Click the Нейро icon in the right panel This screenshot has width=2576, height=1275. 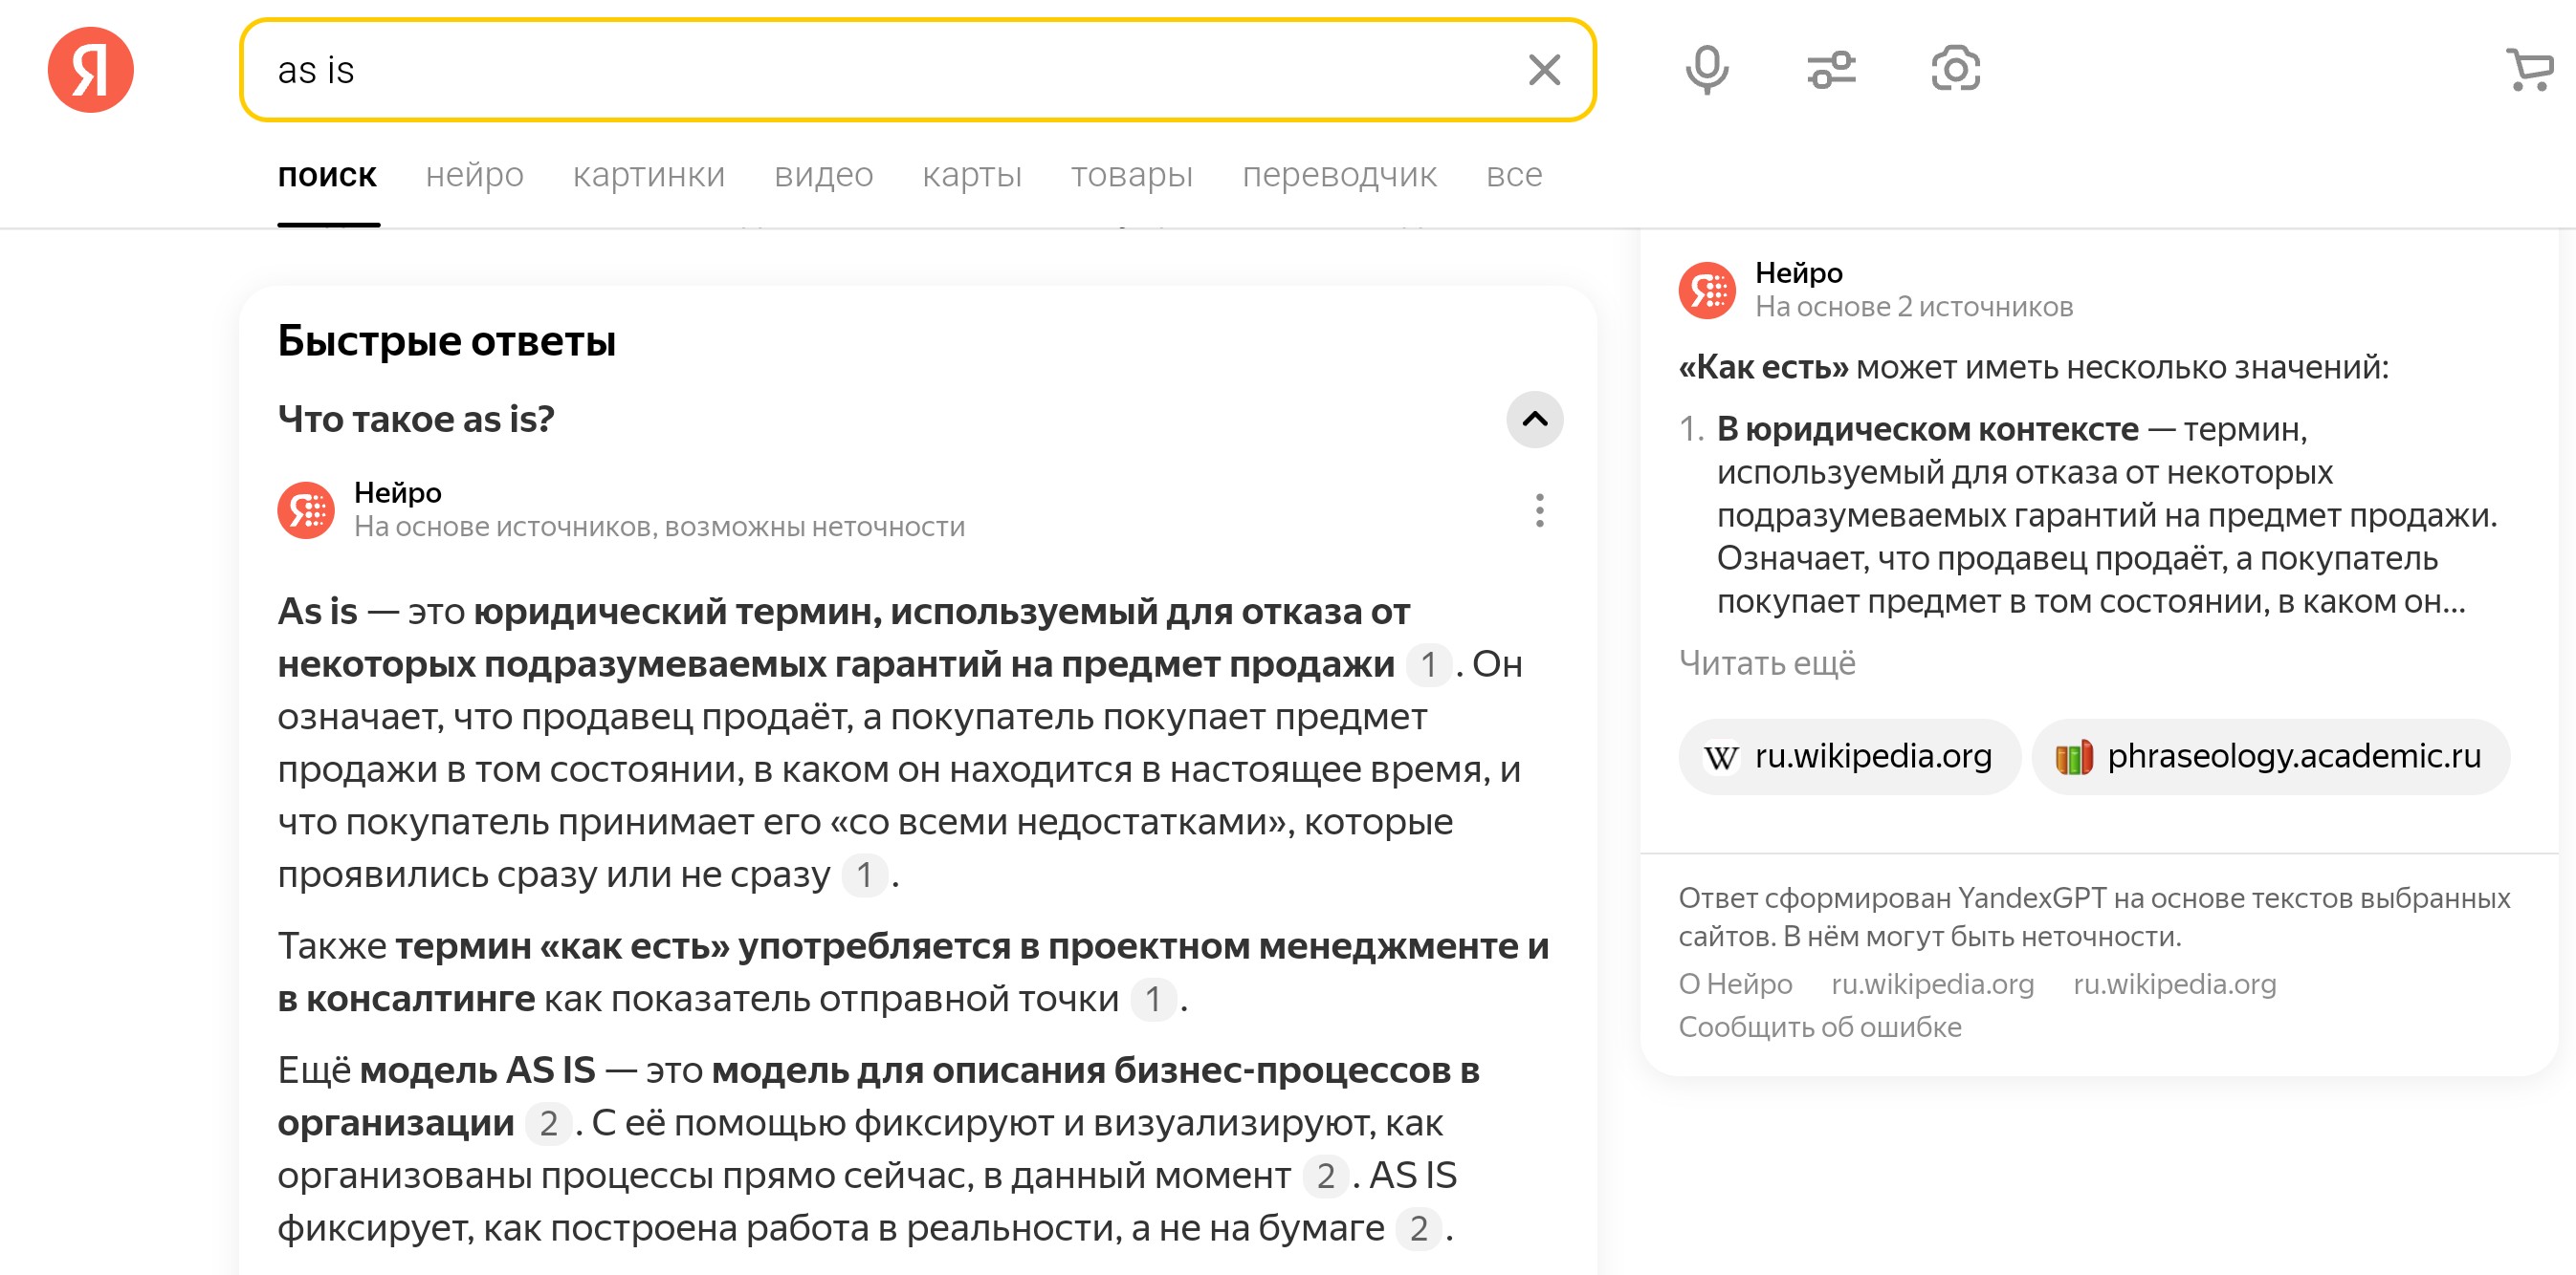(1706, 291)
